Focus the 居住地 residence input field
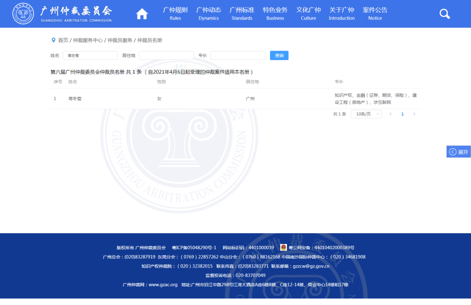The height and width of the screenshot is (305, 471). (166, 55)
